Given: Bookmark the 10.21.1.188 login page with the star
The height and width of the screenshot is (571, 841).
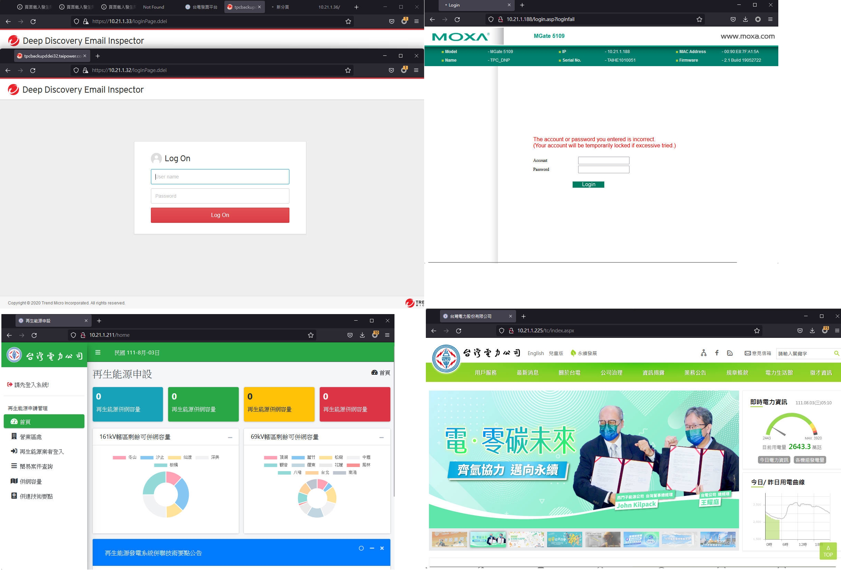Looking at the screenshot, I should coord(699,20).
